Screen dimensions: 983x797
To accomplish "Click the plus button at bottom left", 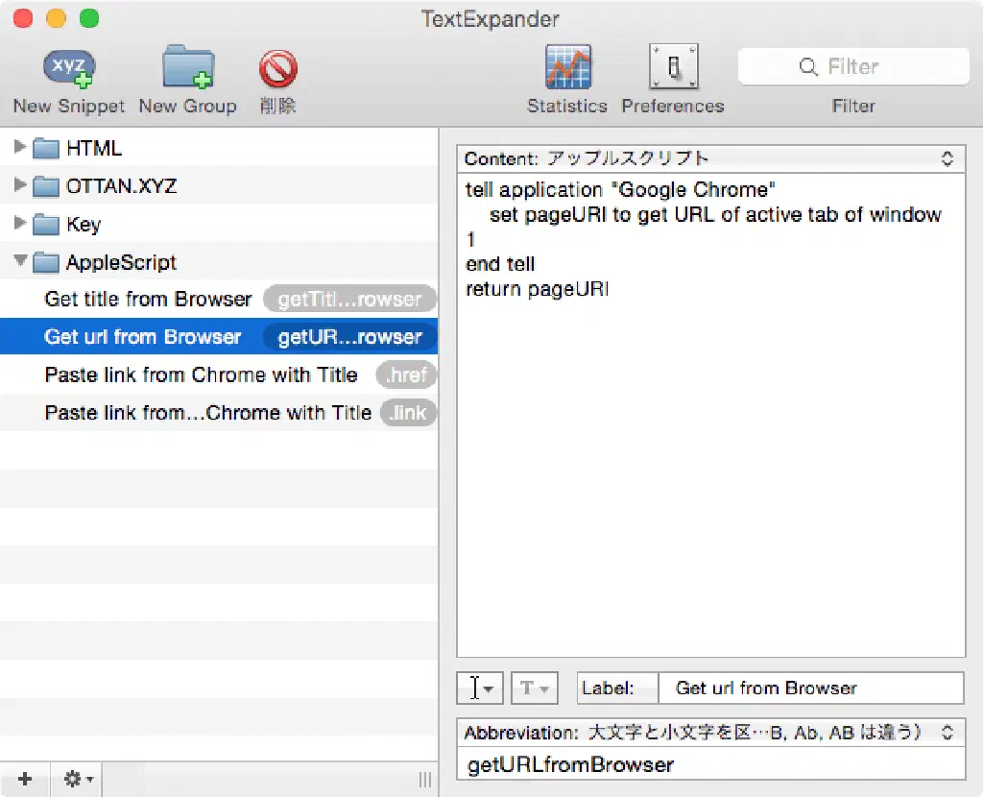I will (26, 779).
